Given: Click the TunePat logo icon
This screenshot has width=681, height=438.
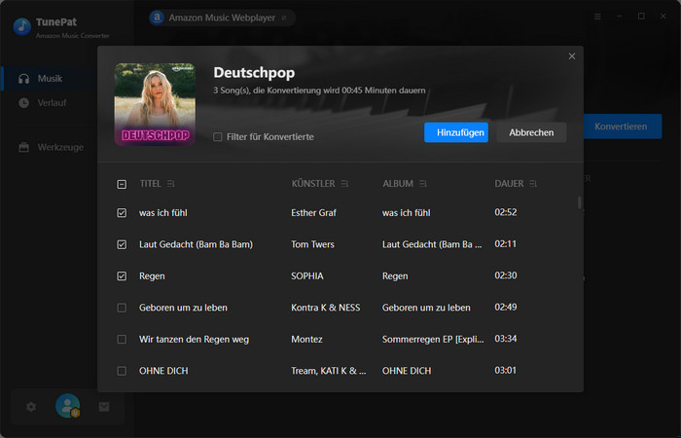Looking at the screenshot, I should tap(22, 26).
